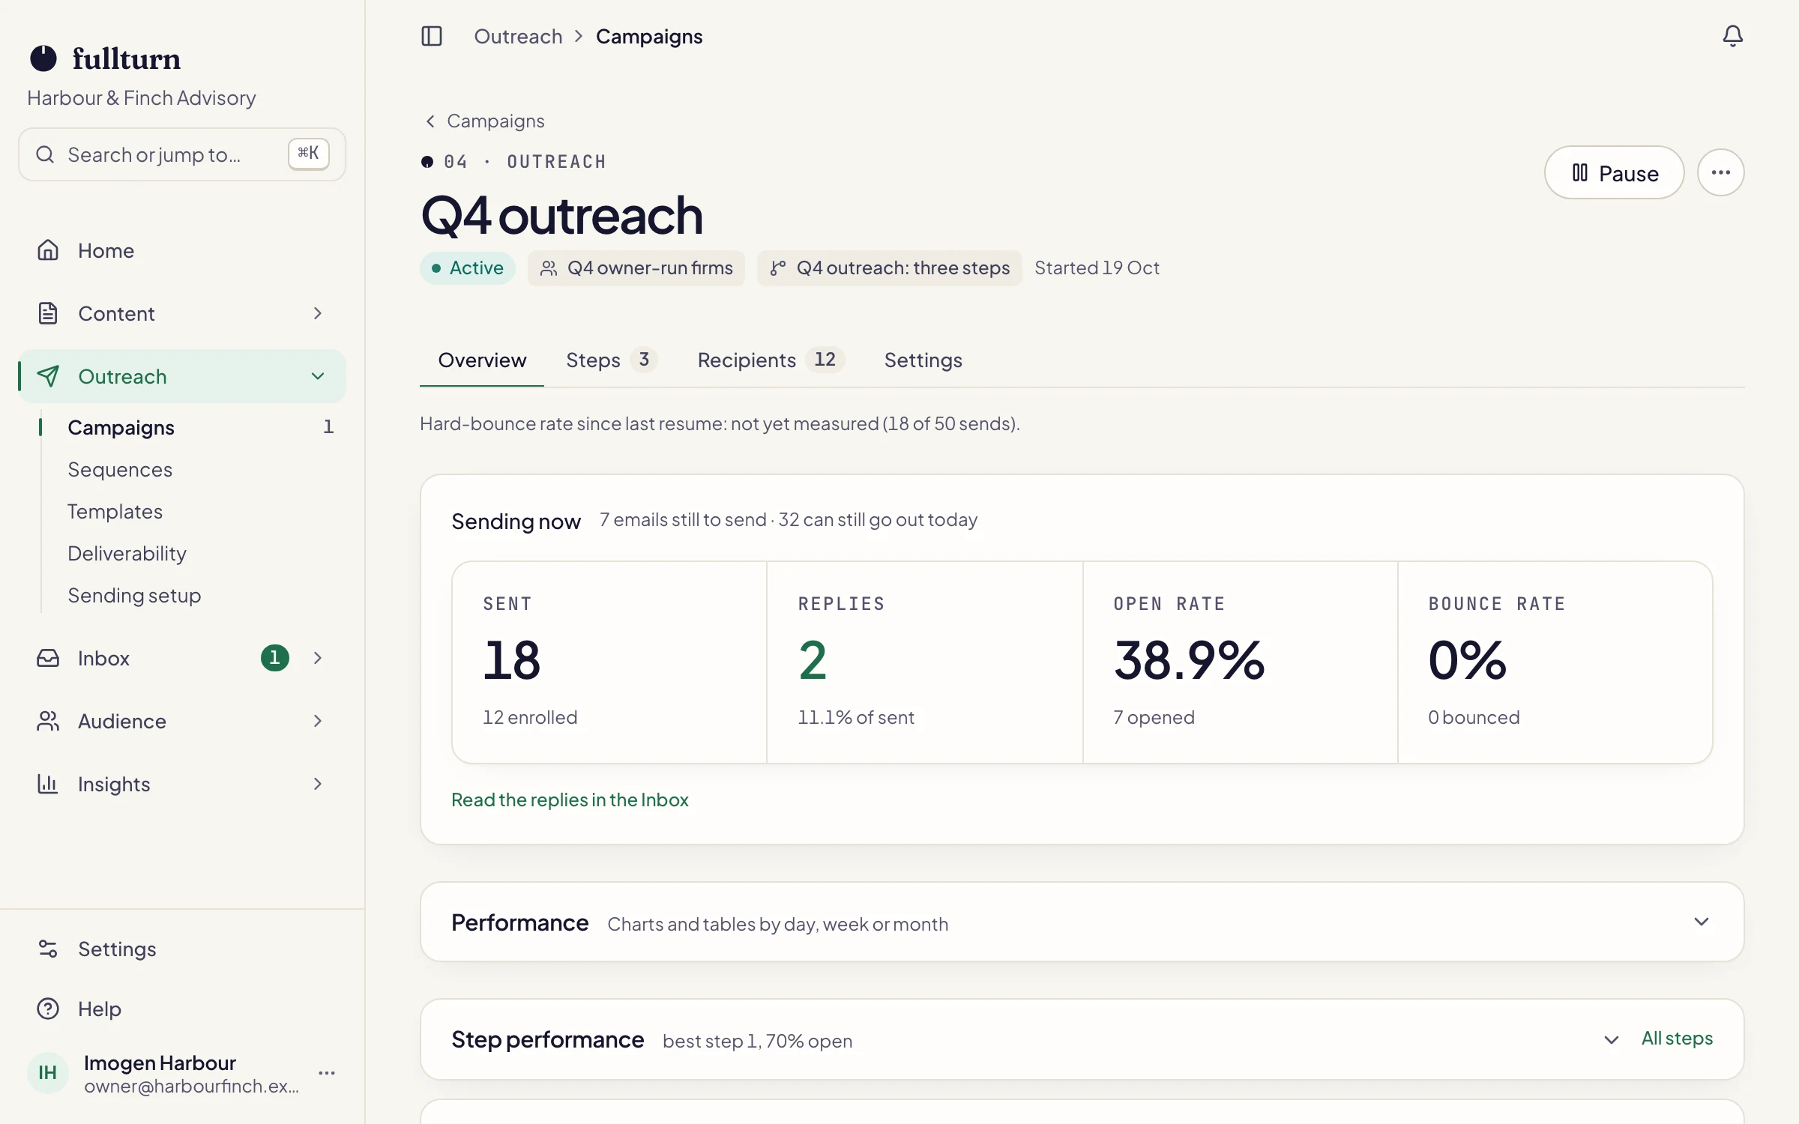Expand the Inbox section chevron
Viewport: 1799px width, 1124px height.
tap(318, 658)
